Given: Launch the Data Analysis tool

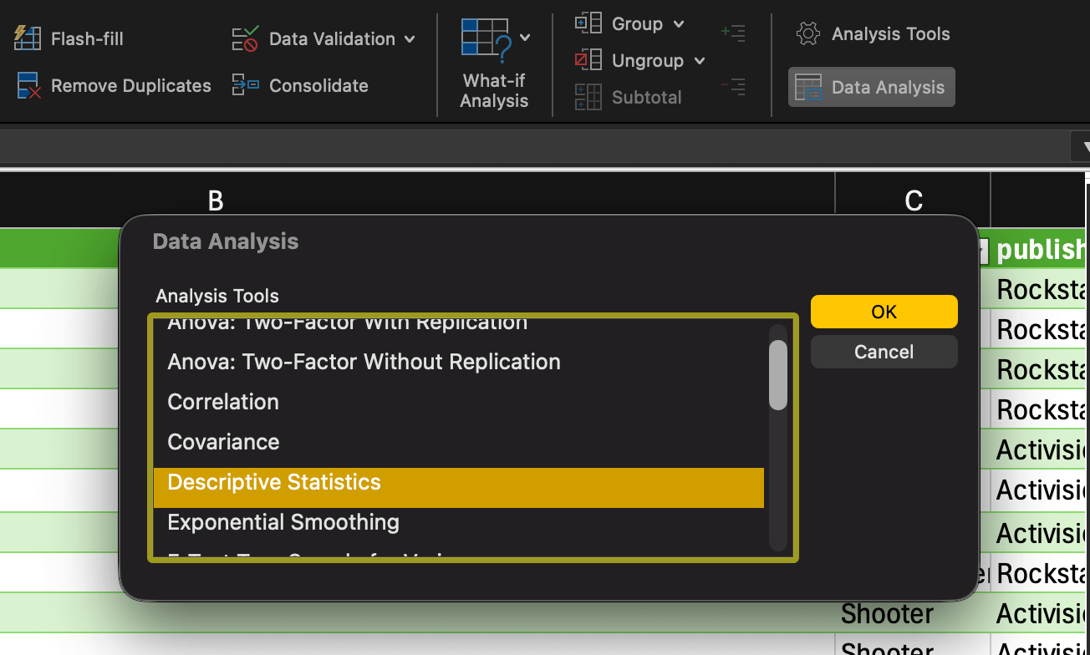Looking at the screenshot, I should coord(871,86).
